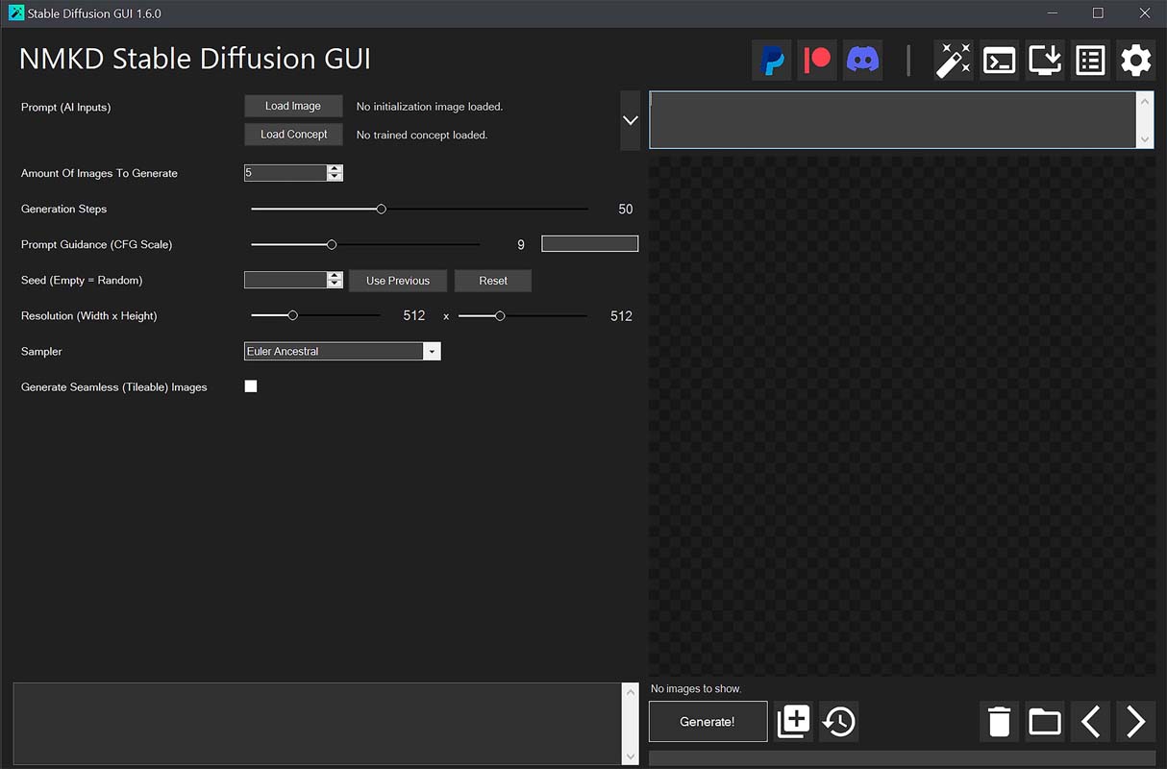Click the CFG scale value 9
Screen dimensions: 1167x769
point(521,245)
